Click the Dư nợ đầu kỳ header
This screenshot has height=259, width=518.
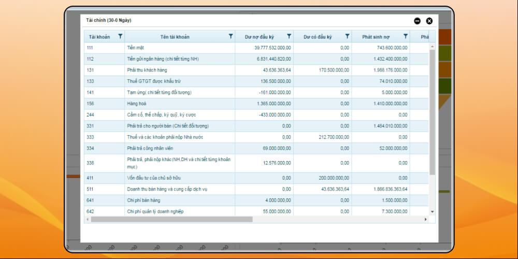260,37
